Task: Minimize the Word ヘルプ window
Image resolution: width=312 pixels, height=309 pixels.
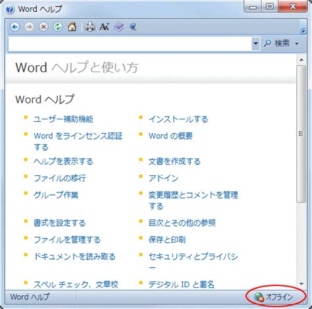Action: 253,7
